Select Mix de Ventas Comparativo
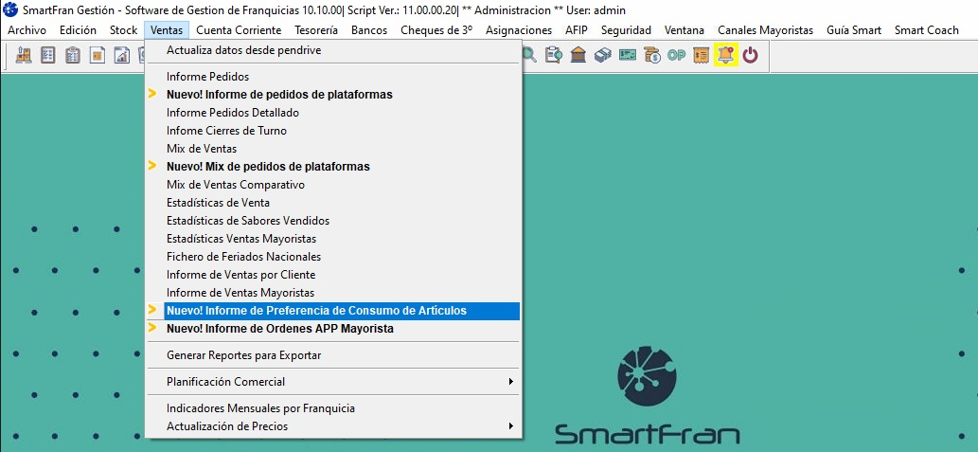 [333, 185]
